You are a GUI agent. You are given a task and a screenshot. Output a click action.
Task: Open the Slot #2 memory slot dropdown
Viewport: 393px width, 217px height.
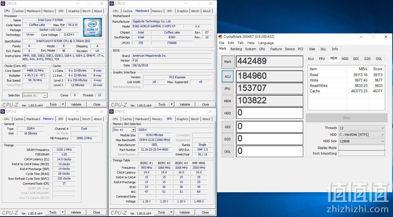pos(133,130)
